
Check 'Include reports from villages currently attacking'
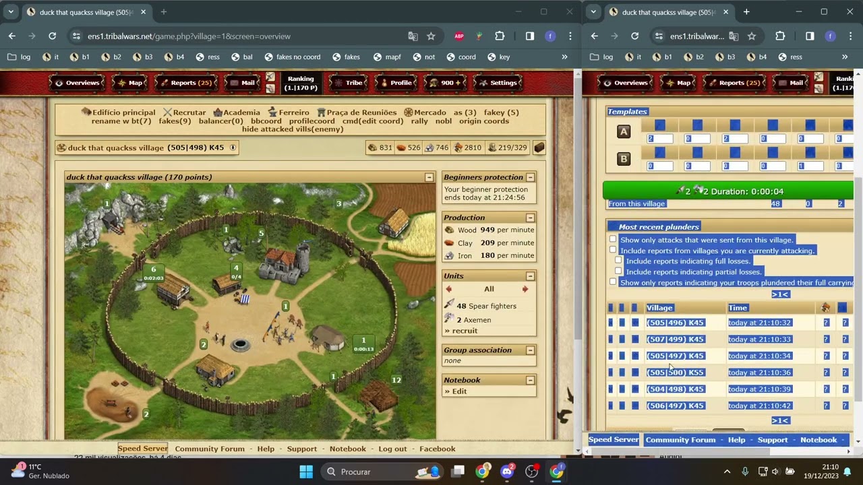pyautogui.click(x=613, y=250)
